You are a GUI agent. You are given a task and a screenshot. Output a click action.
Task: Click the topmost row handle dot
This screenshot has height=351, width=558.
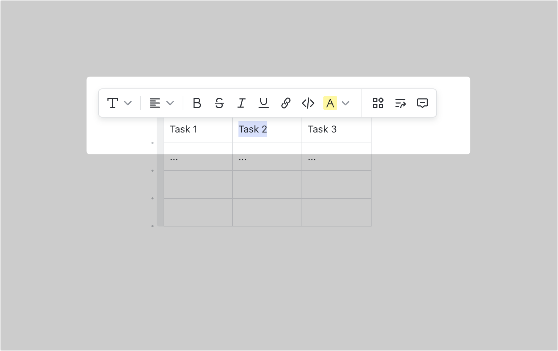(152, 142)
